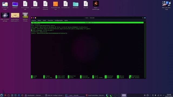
Task: Open the volume control in system tray
Action: (x=161, y=95)
